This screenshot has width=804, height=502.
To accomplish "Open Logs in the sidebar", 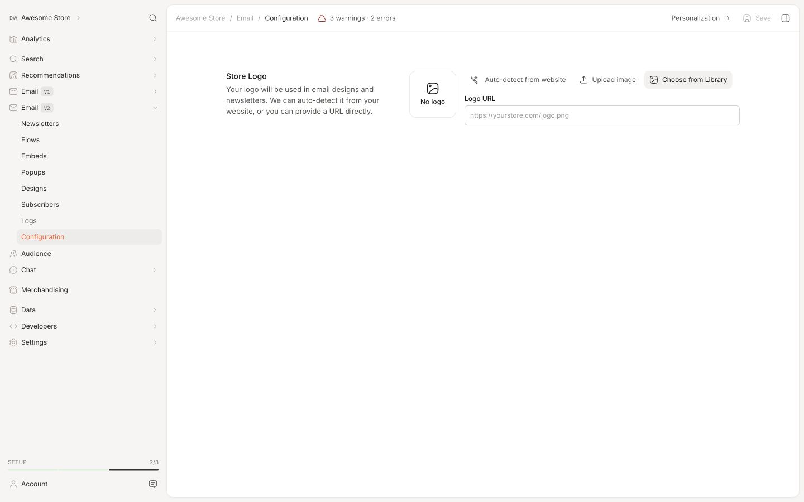I will [89, 221].
